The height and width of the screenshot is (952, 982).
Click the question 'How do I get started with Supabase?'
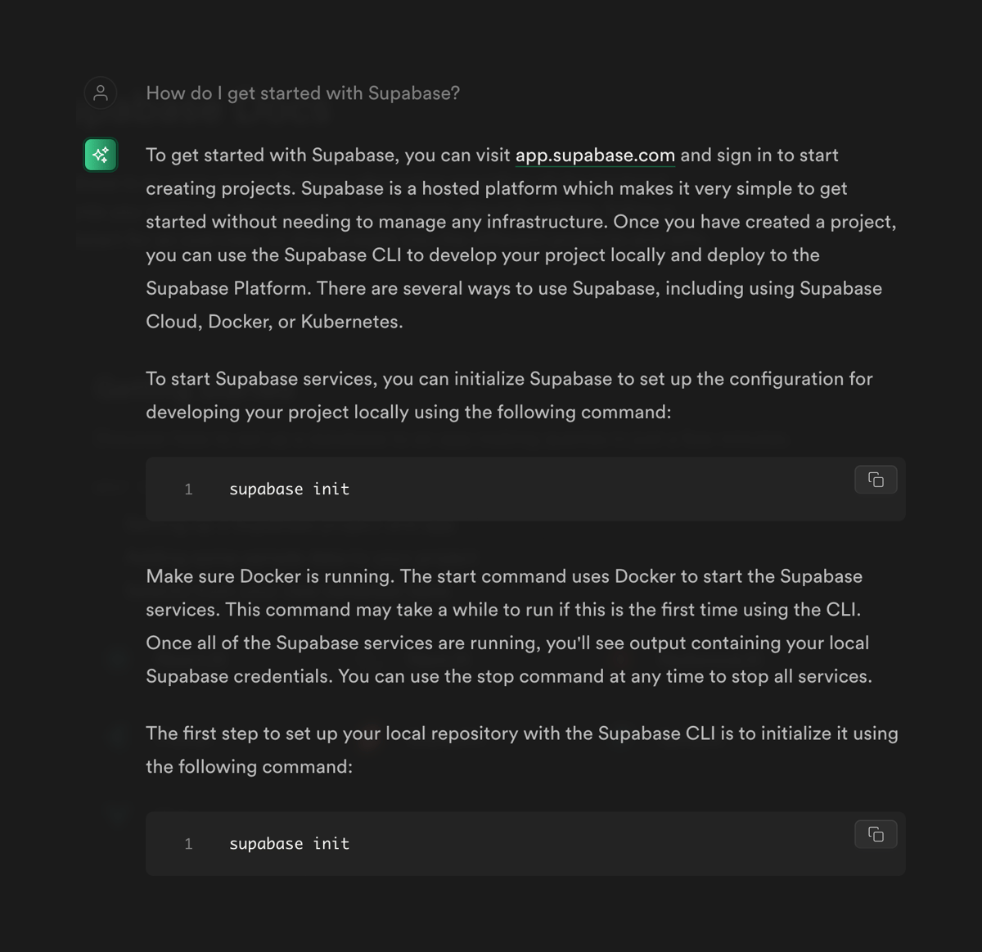[303, 92]
